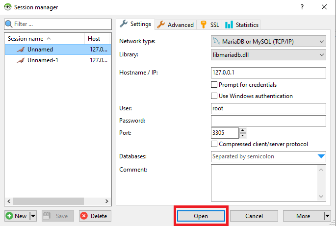Enable Prompt for credentials checkbox

pos(214,85)
